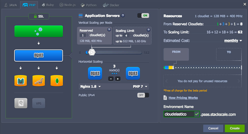Click the '.paas.stackscale.com' domain text

click(x=218, y=114)
